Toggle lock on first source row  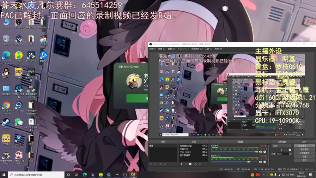pyautogui.click(x=206, y=146)
